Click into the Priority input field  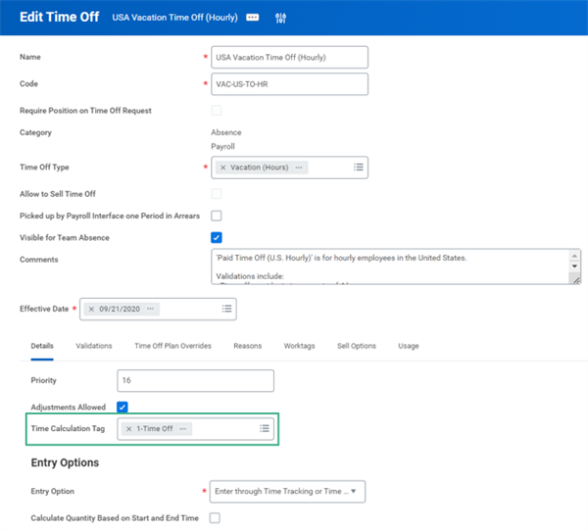(x=195, y=381)
